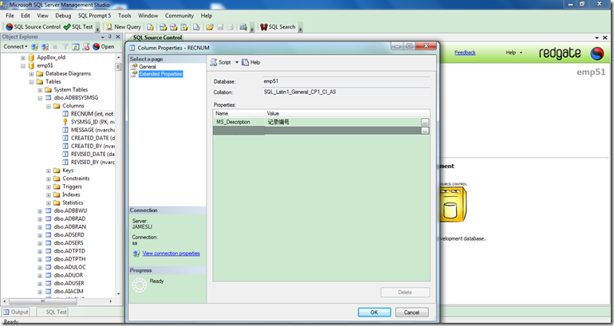Switch to SQL Source Control tab
The height and width of the screenshot is (326, 614).
click(x=157, y=37)
